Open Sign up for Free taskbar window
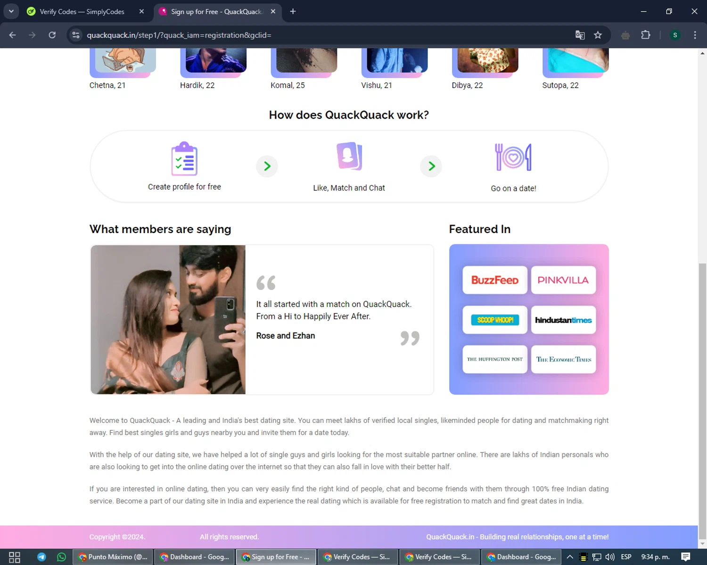 click(x=276, y=557)
